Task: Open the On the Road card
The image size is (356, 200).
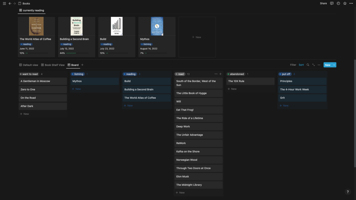Action: click(x=43, y=98)
